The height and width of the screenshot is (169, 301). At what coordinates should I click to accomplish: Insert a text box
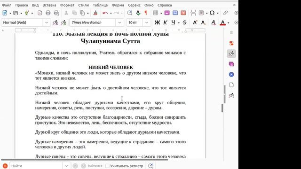click(x=183, y=13)
